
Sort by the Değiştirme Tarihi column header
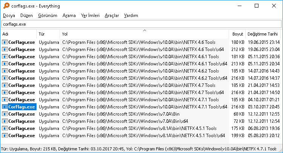click(x=263, y=34)
